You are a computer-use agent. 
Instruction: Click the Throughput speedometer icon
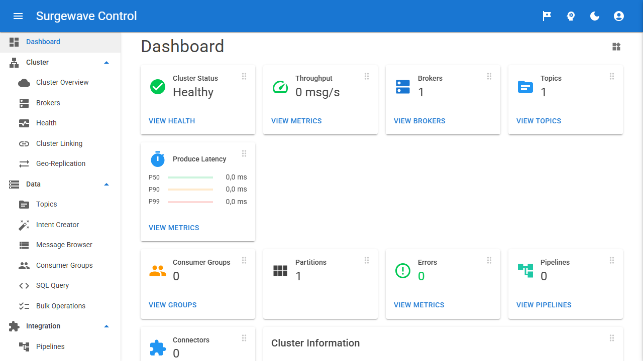pos(280,86)
